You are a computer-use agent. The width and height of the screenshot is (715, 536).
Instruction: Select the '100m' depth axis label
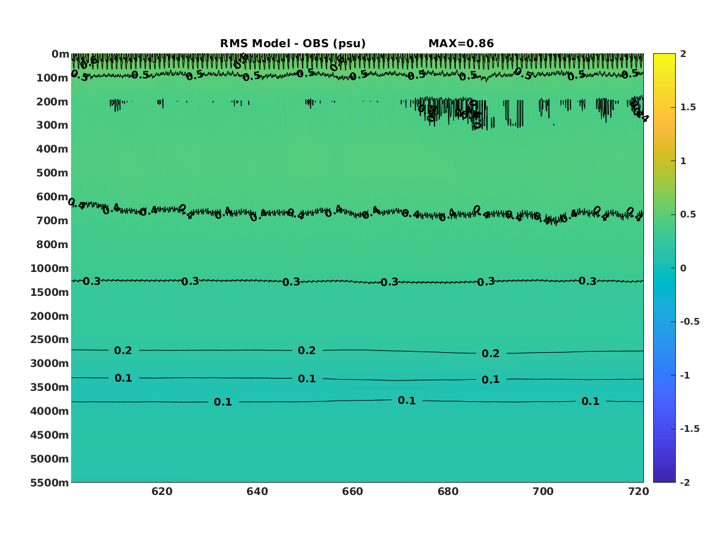point(52,78)
